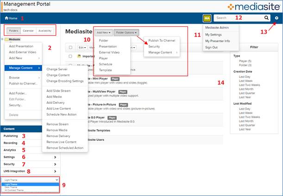Open the Folder Options dropdown
The image size is (283, 196).
pyautogui.click(x=126, y=32)
